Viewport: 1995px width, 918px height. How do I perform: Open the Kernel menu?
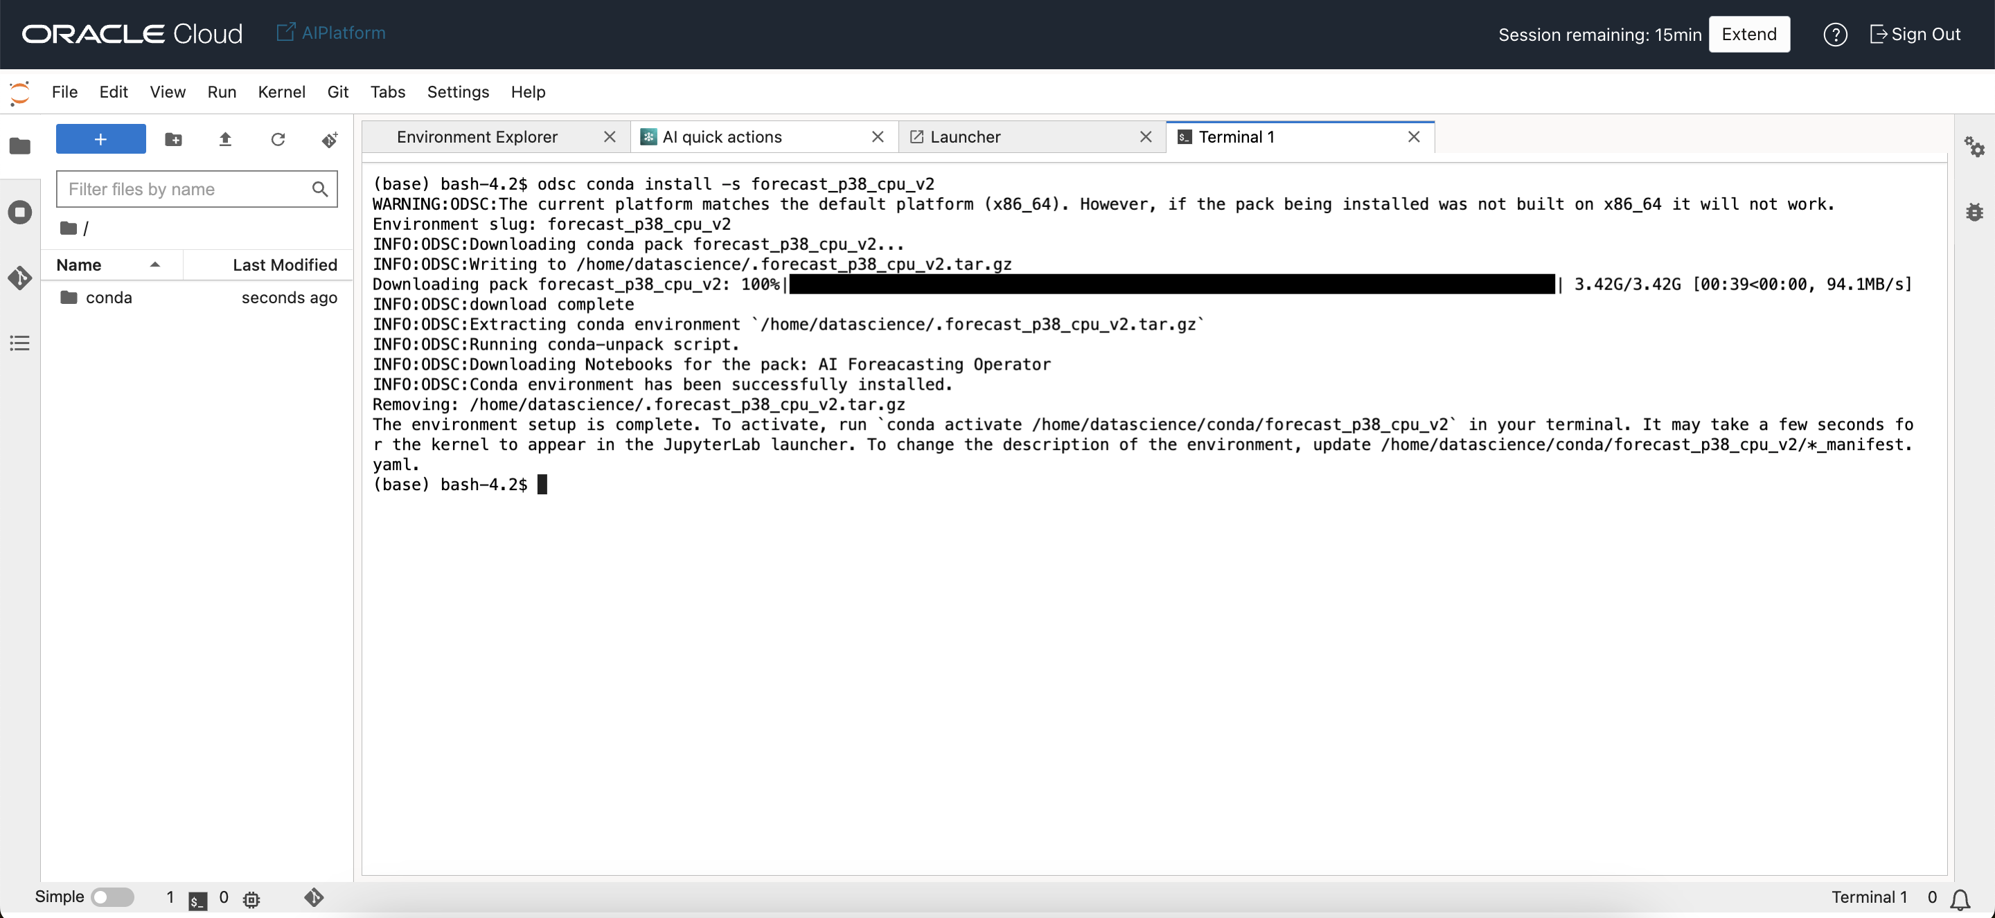(281, 91)
